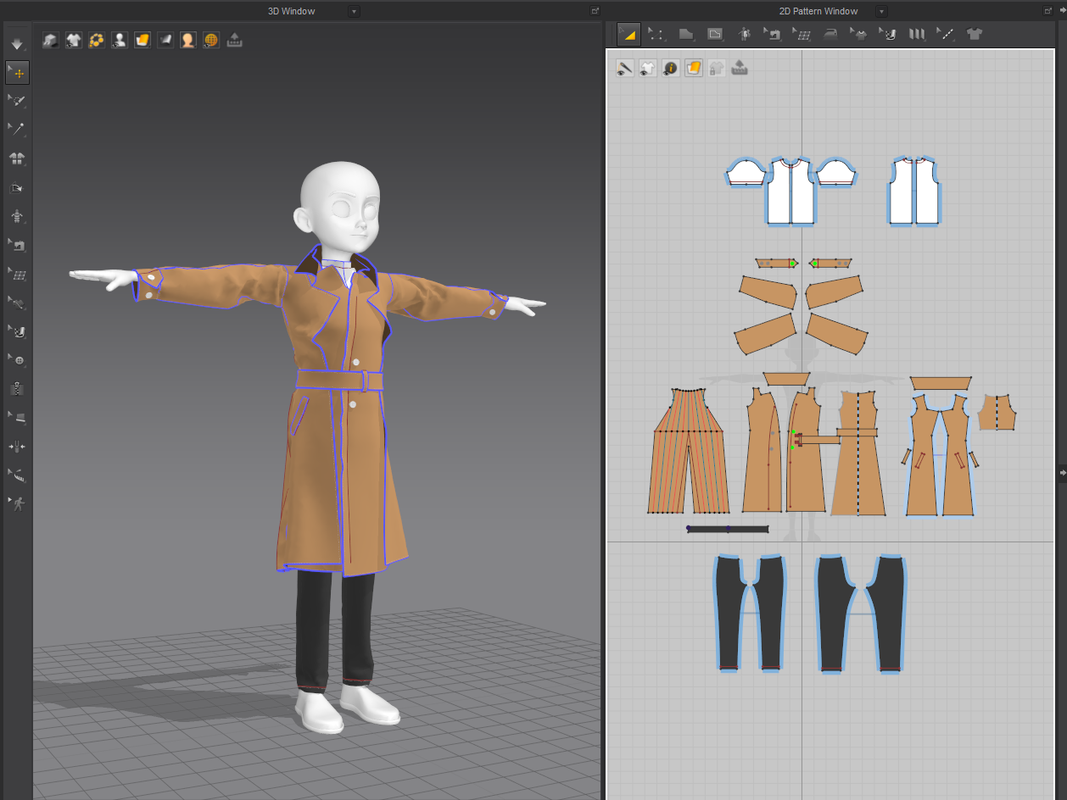
Task: Expand the collapsed right side panel arrow
Action: [1062, 471]
